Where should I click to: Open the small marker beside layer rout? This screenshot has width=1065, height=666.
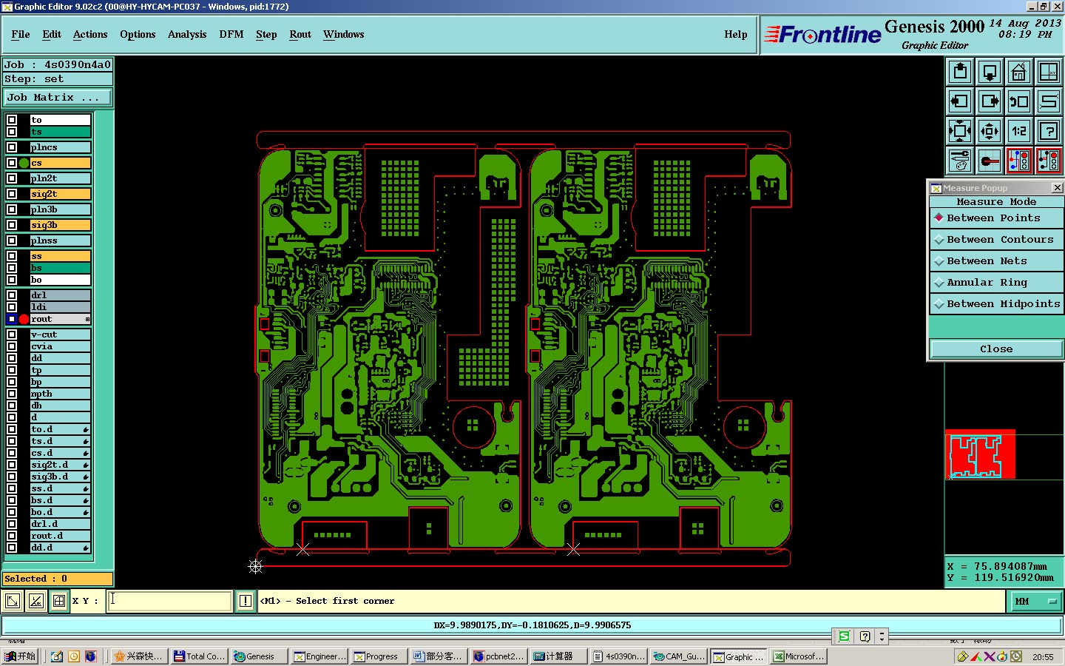click(87, 320)
